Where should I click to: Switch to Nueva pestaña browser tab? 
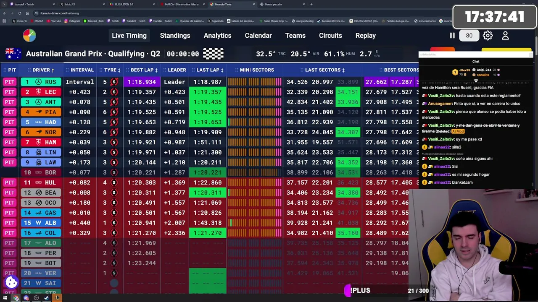tap(282, 4)
